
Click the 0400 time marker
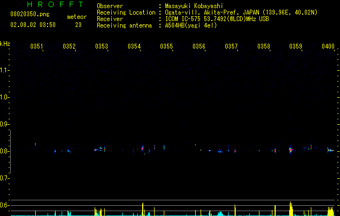(328, 46)
